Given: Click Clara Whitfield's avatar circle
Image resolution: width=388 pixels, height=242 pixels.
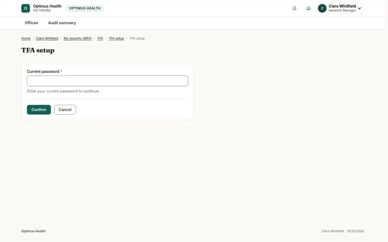Looking at the screenshot, I should coord(322,8).
